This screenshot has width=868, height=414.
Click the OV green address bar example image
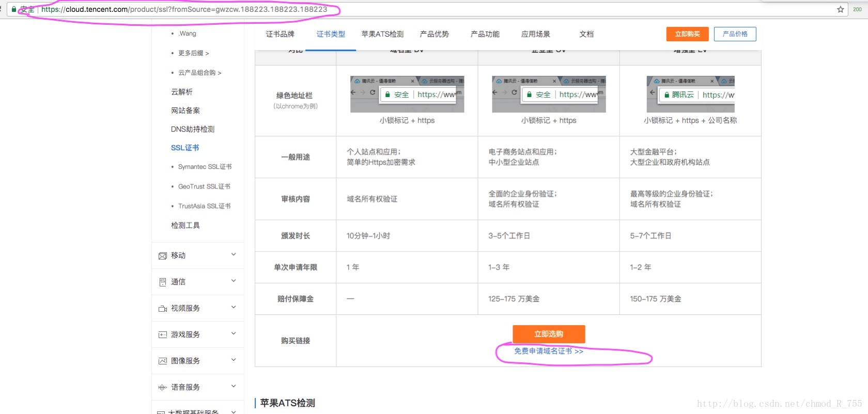[x=549, y=94]
